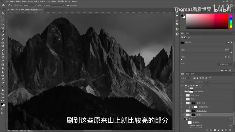Collapse the 山体光线强化 group arrow
The image size is (235, 132).
(x=184, y=91)
